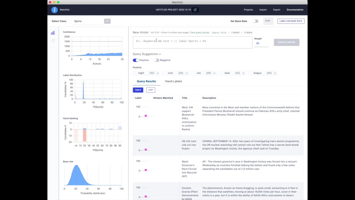Click the Label column header
The image size is (355, 200).
pyautogui.click(x=138, y=98)
